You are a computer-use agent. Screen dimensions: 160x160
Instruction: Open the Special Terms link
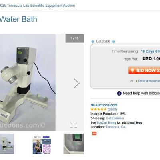pyautogui.click(x=106, y=122)
